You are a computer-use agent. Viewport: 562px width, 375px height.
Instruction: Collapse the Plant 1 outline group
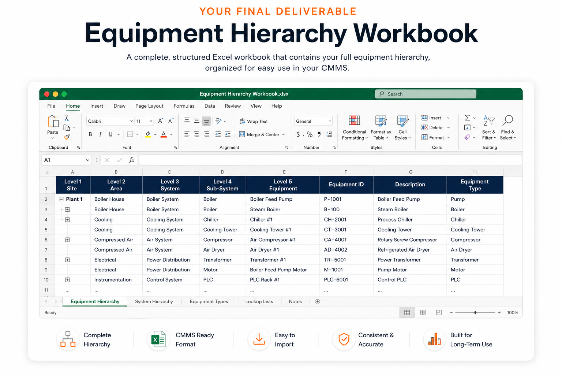61,199
